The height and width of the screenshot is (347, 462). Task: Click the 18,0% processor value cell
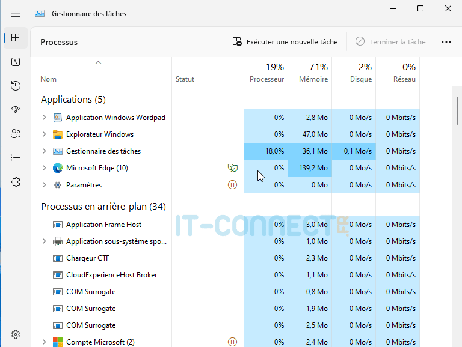[266, 151]
